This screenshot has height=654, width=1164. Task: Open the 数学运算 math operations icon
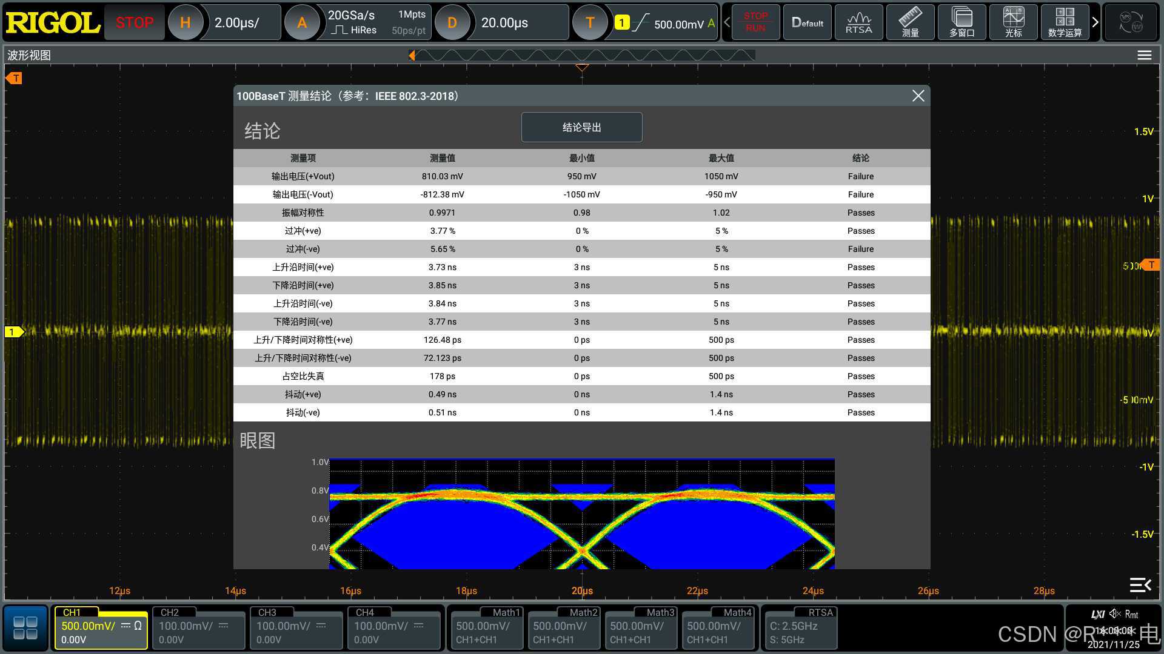point(1065,22)
